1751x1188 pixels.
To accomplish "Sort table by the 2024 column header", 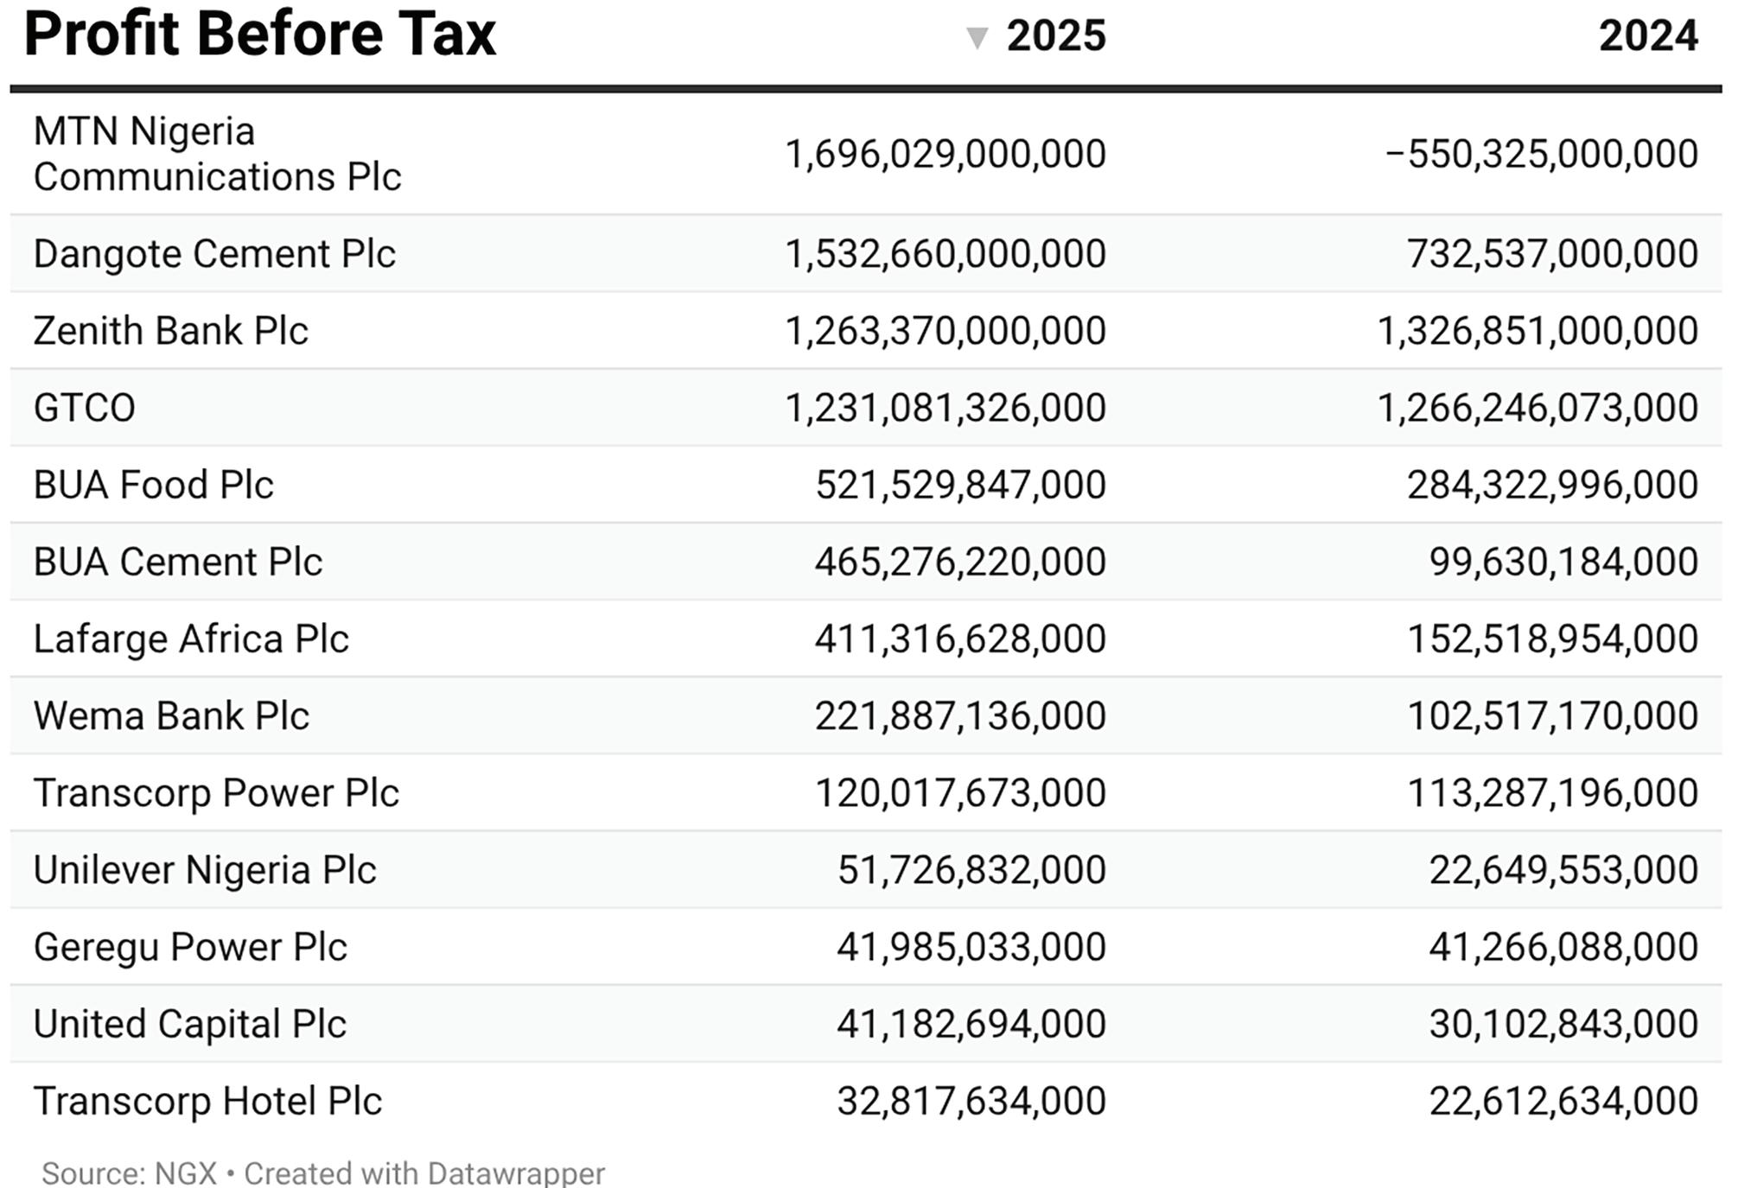I will pos(1648,36).
